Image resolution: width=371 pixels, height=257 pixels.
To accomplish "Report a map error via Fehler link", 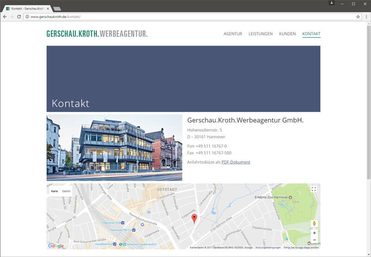I will coord(301,248).
